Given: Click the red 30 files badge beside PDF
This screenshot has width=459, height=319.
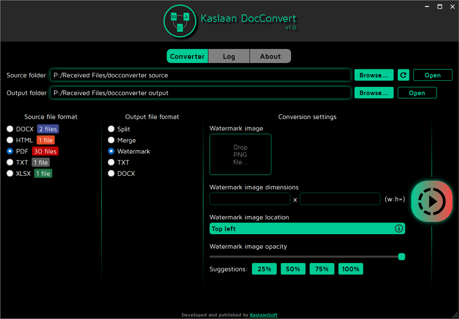Looking at the screenshot, I should (x=45, y=151).
